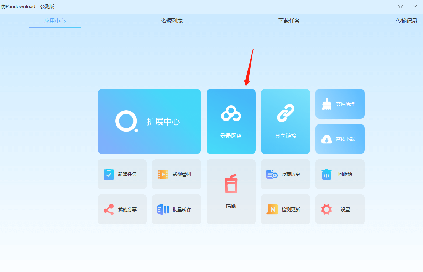Open the 捐助 donation page
This screenshot has height=272, width=423.
231,192
